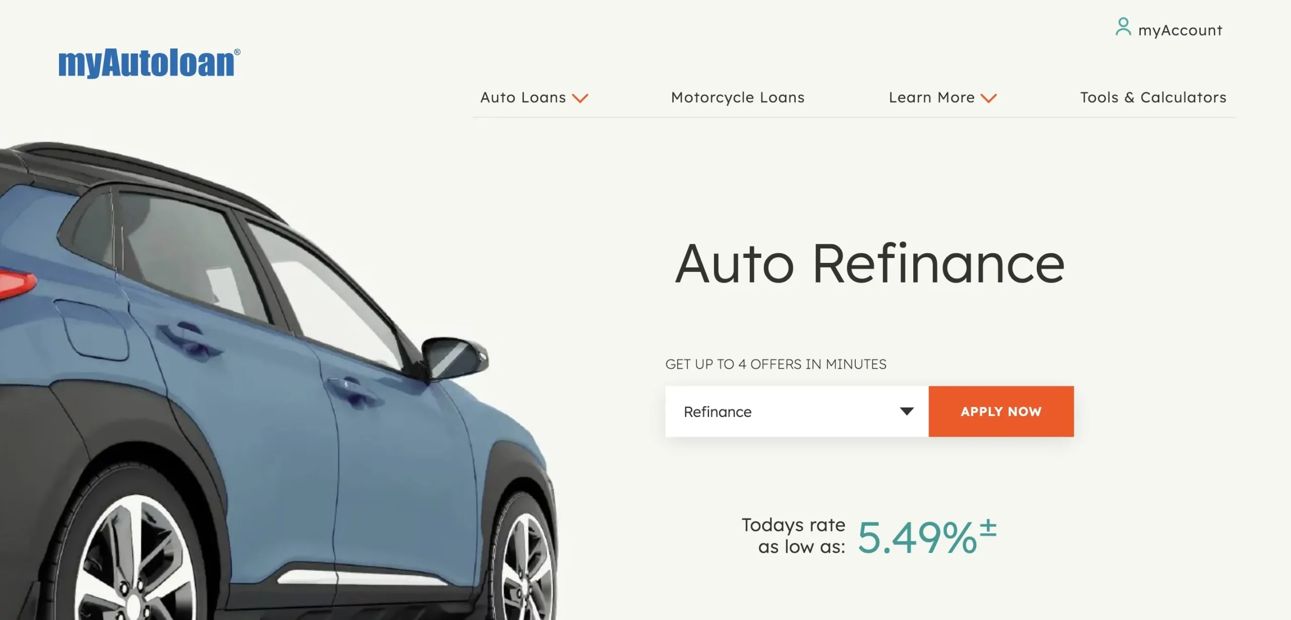Viewport: 1291px width, 620px height.
Task: Click the car's side mirror
Action: 455,358
